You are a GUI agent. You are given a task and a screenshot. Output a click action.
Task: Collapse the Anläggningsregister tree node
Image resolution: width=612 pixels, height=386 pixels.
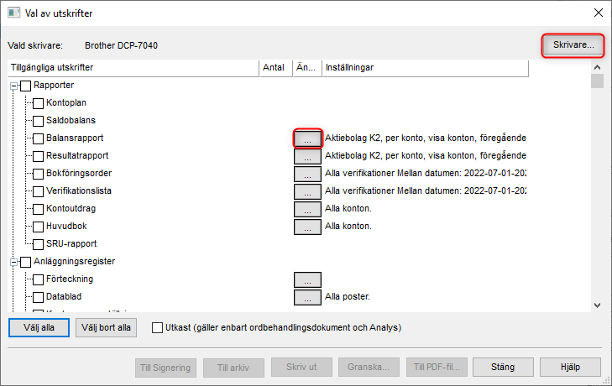[x=14, y=262]
